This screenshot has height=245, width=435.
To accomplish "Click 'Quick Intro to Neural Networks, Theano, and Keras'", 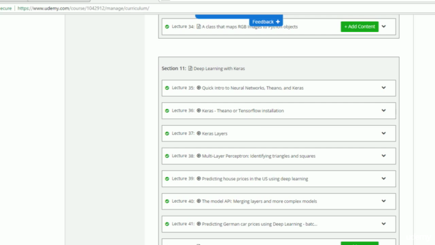I will 253,88.
